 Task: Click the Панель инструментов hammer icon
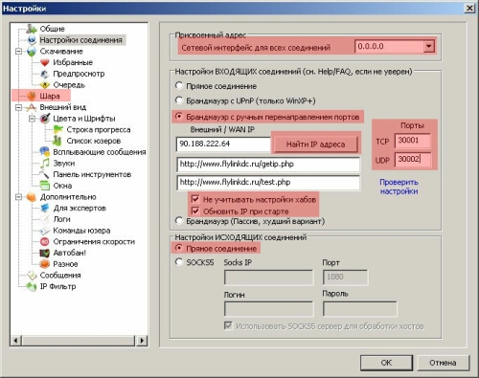(x=44, y=174)
